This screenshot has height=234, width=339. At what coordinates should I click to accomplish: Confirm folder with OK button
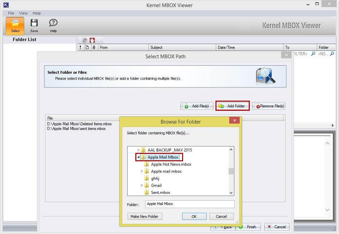pos(194,216)
